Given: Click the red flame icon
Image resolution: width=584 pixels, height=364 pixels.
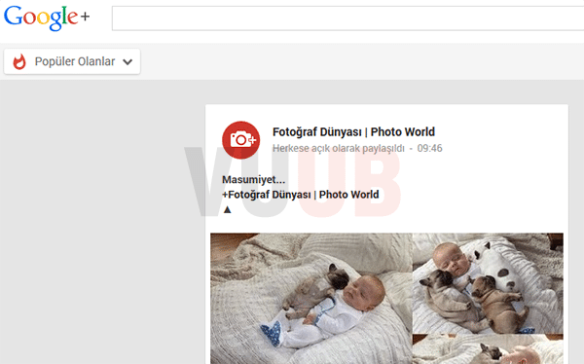Looking at the screenshot, I should pos(19,61).
